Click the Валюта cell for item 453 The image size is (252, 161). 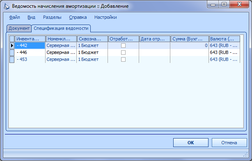[x=225, y=60]
